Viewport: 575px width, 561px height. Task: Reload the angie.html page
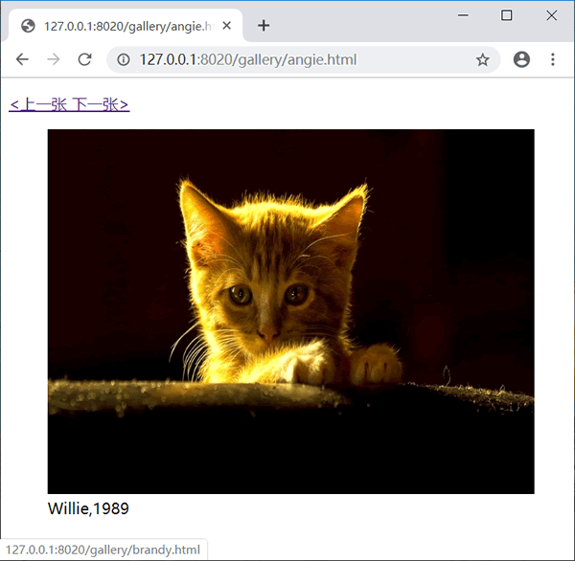pos(84,59)
